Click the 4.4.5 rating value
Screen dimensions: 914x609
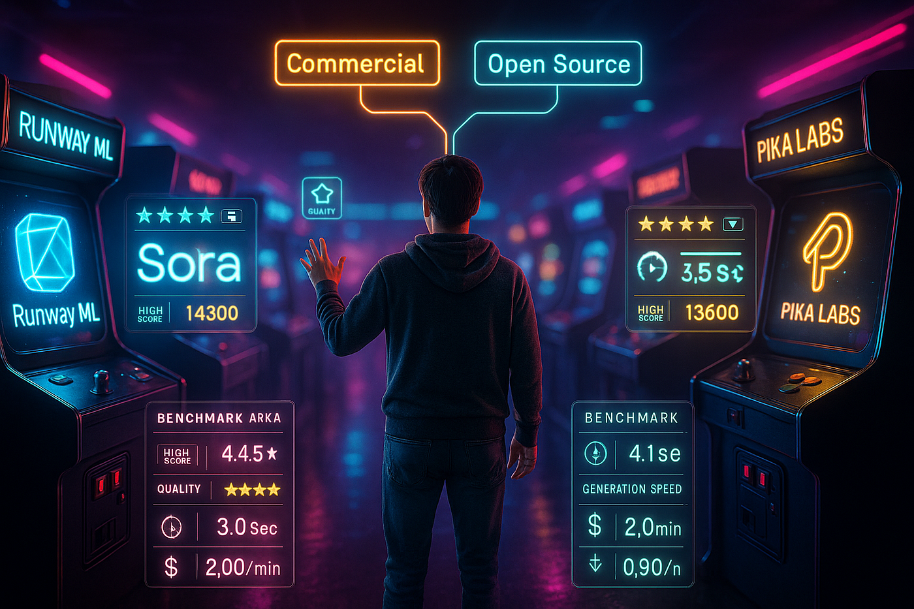pyautogui.click(x=249, y=453)
